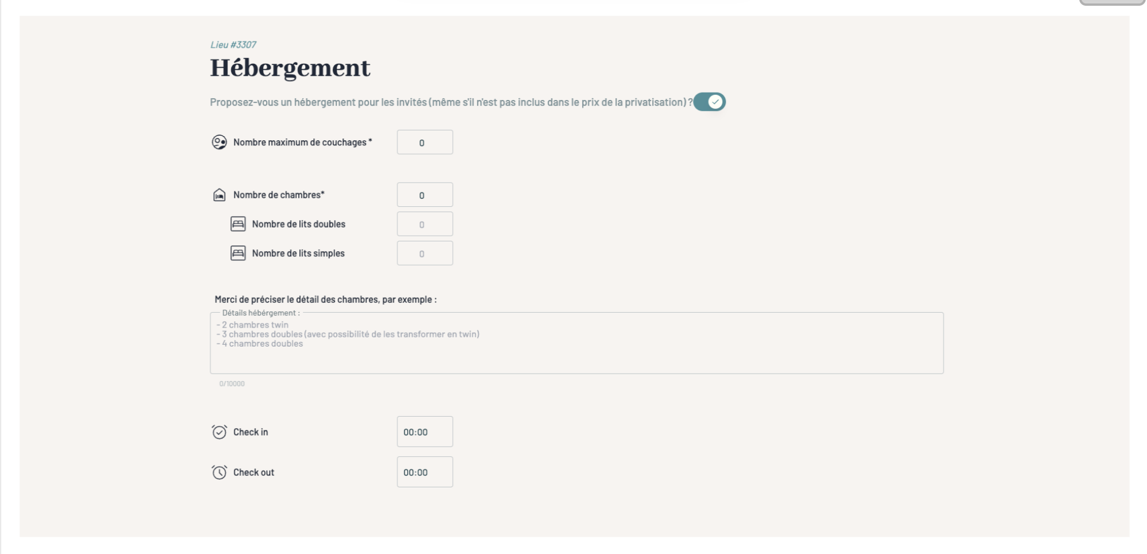Image resolution: width=1147 pixels, height=554 pixels.
Task: Click the 0/10000 character counter
Action: coord(232,384)
